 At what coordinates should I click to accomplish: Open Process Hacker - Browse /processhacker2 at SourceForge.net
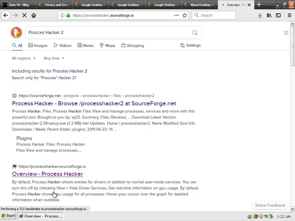click(x=94, y=103)
